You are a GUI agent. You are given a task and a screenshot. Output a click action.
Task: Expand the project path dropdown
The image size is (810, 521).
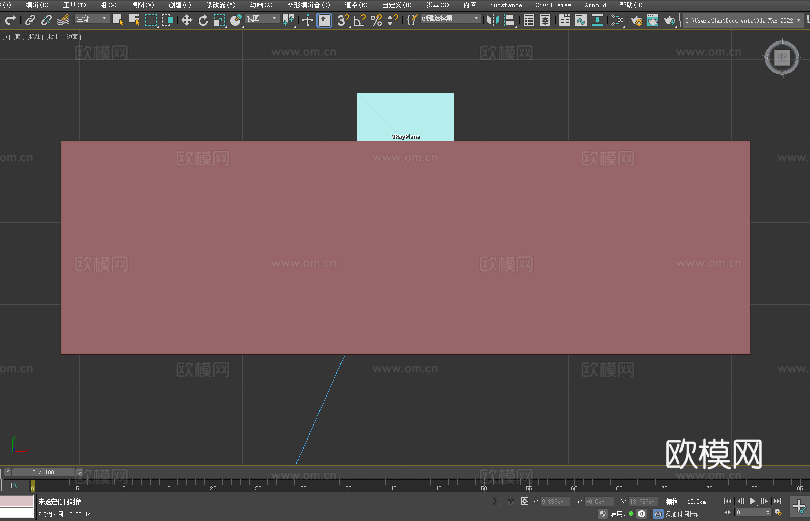(x=798, y=20)
